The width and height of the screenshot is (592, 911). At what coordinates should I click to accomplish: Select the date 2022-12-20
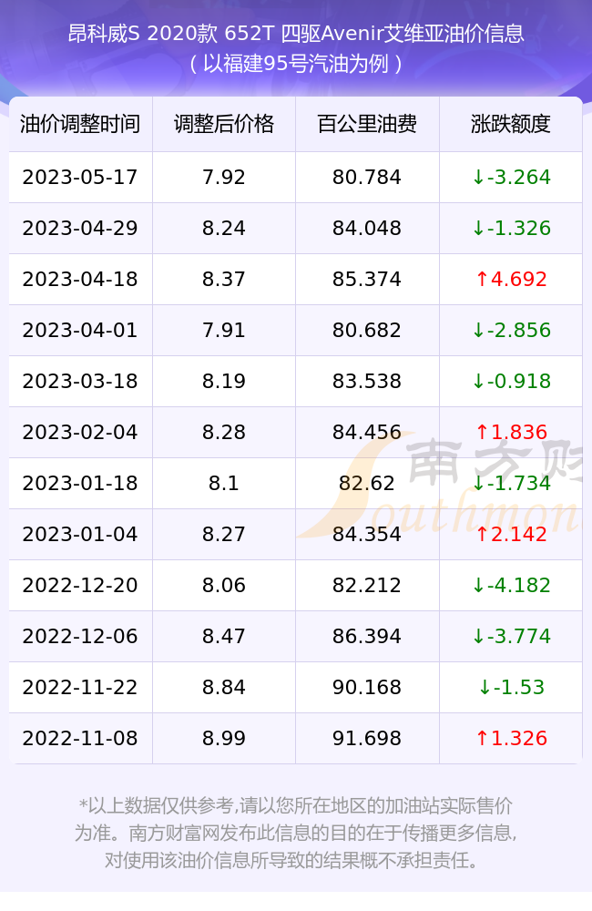pos(80,586)
